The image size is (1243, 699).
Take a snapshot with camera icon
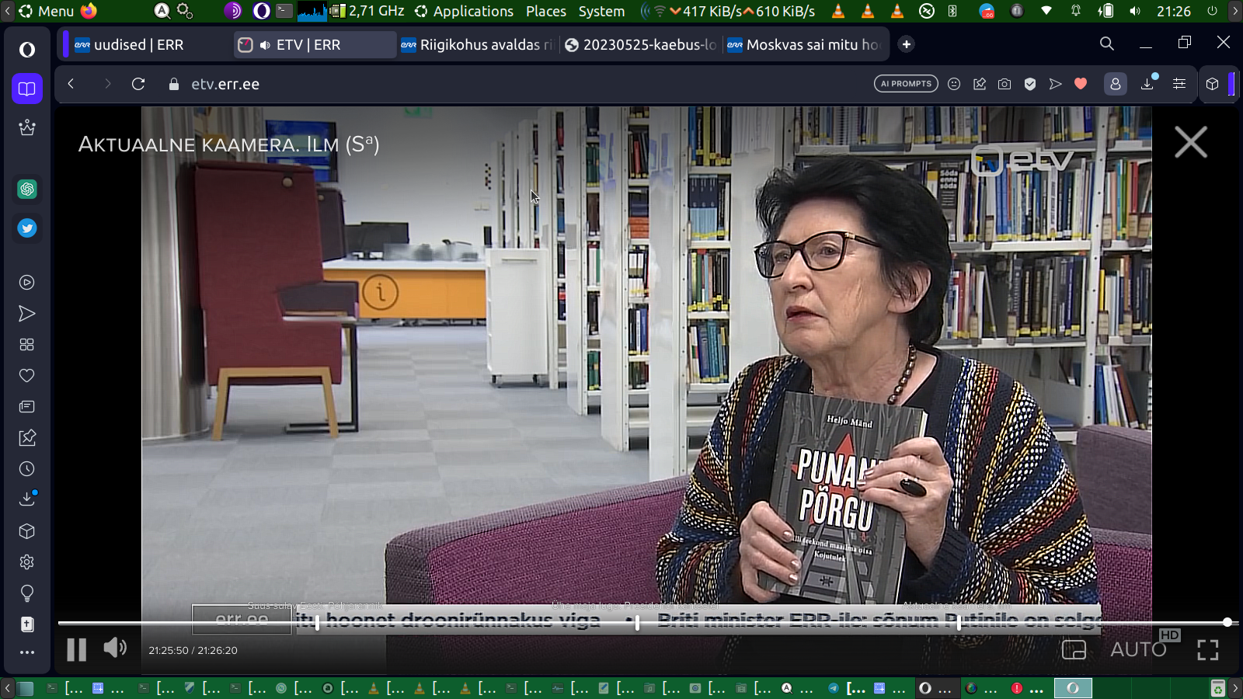click(1004, 84)
